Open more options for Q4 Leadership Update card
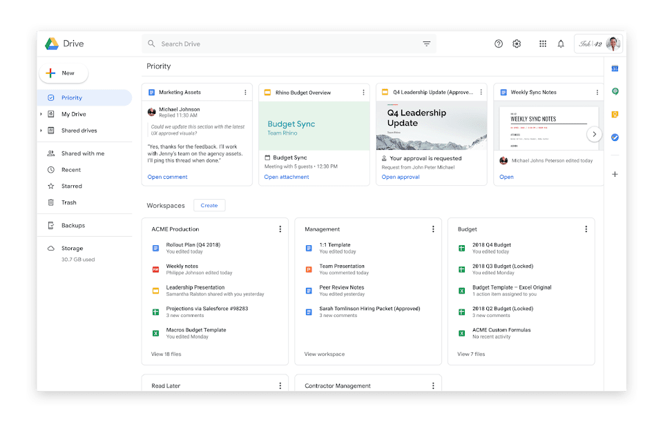This screenshot has height=422, width=663. click(x=481, y=92)
